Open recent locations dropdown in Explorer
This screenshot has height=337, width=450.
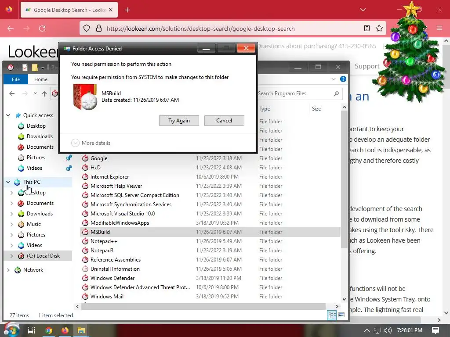(x=35, y=93)
